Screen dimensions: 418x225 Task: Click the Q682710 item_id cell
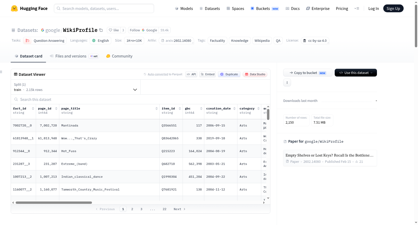tap(171, 164)
